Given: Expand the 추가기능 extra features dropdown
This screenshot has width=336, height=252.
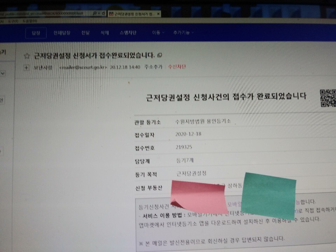Looking at the screenshot, I should click(x=183, y=33).
